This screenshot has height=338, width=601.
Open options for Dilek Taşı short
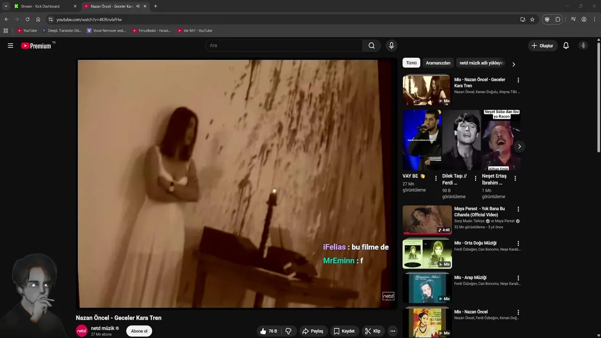coord(475,178)
